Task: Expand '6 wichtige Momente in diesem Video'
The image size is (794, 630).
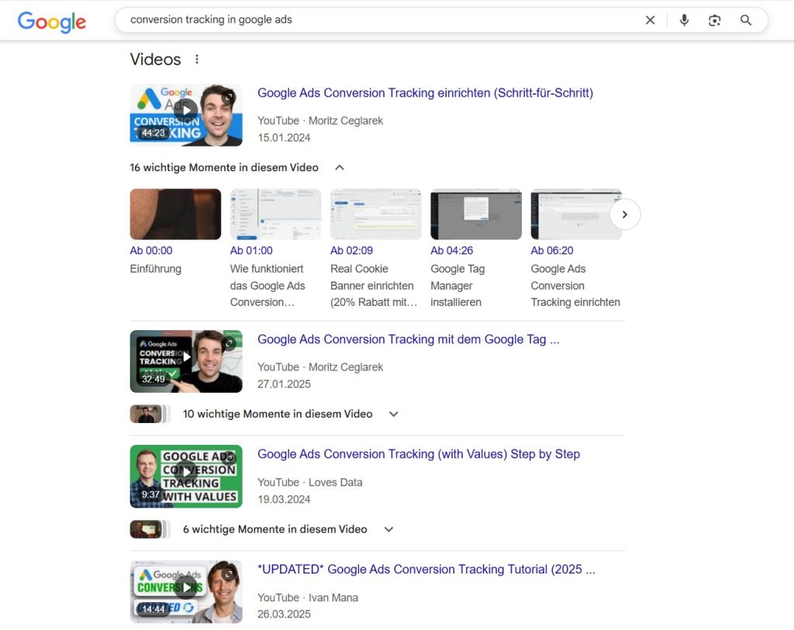Action: [x=388, y=529]
